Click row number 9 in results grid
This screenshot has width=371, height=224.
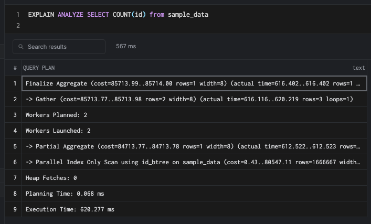pyautogui.click(x=15, y=209)
